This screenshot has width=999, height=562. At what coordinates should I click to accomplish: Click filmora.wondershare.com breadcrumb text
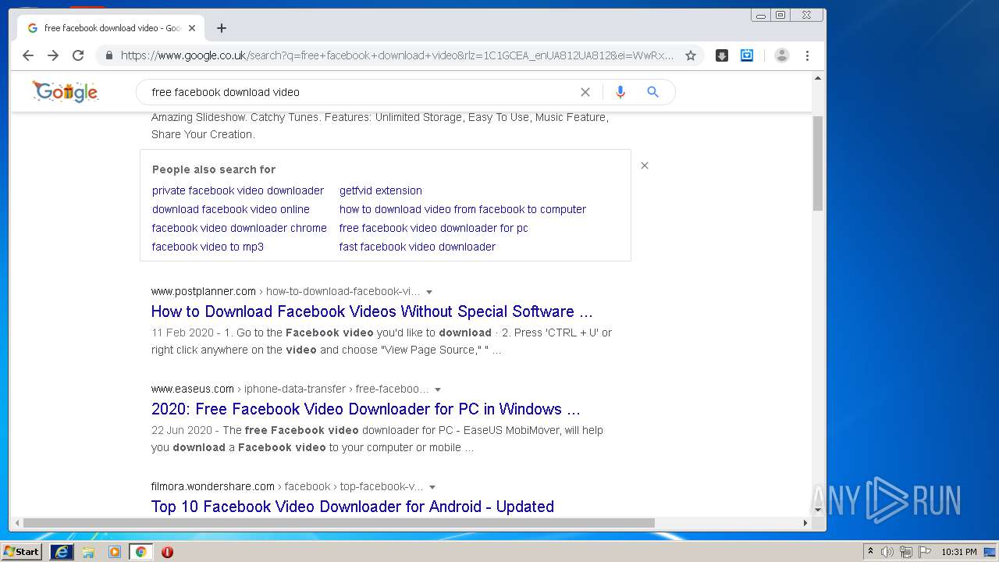coord(213,486)
